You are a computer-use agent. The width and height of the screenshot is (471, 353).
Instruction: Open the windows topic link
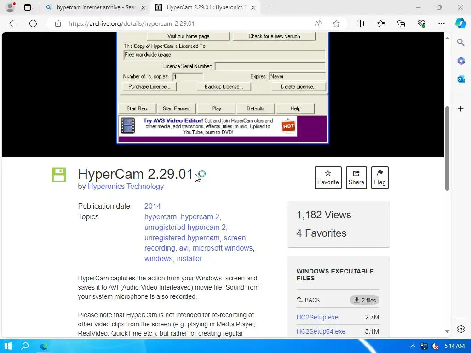[158, 258]
